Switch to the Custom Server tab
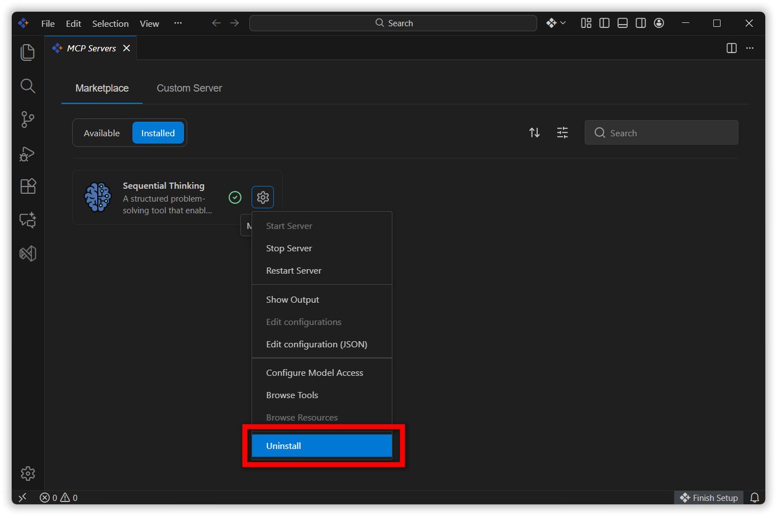The height and width of the screenshot is (516, 777). (x=189, y=88)
